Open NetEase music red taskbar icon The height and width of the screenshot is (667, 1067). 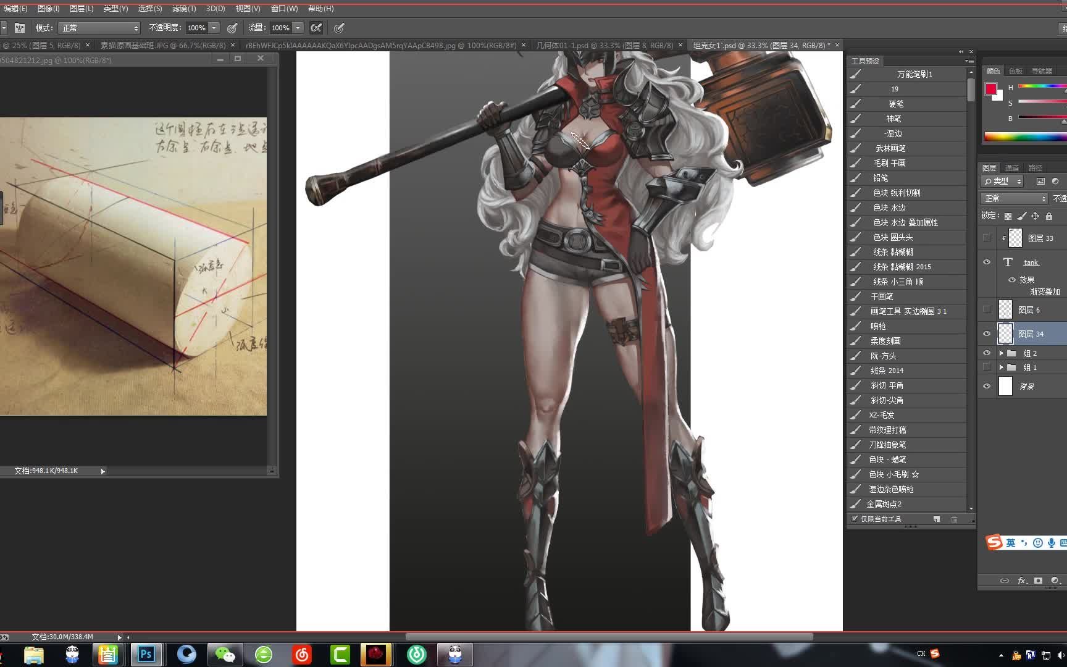[302, 654]
